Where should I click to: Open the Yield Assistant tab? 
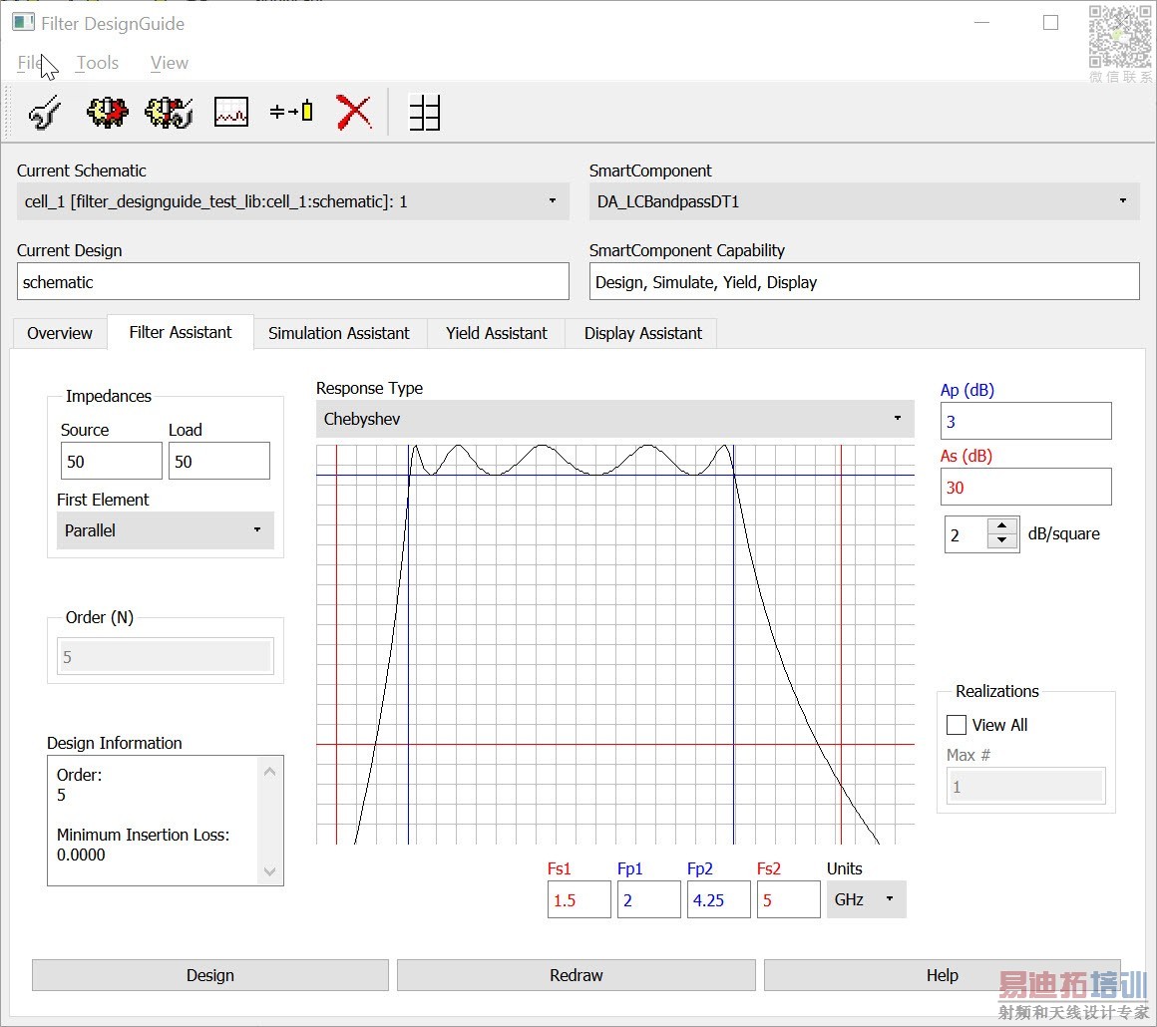coord(497,333)
